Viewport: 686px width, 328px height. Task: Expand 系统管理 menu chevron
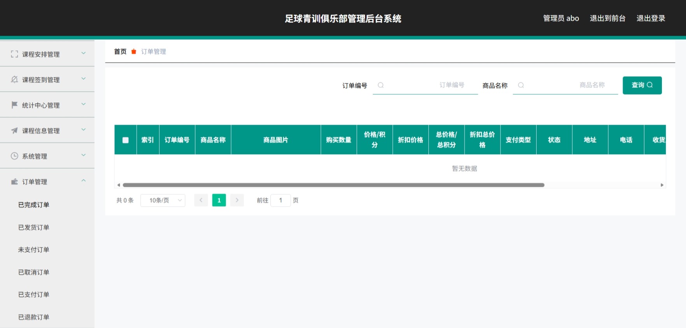[83, 155]
